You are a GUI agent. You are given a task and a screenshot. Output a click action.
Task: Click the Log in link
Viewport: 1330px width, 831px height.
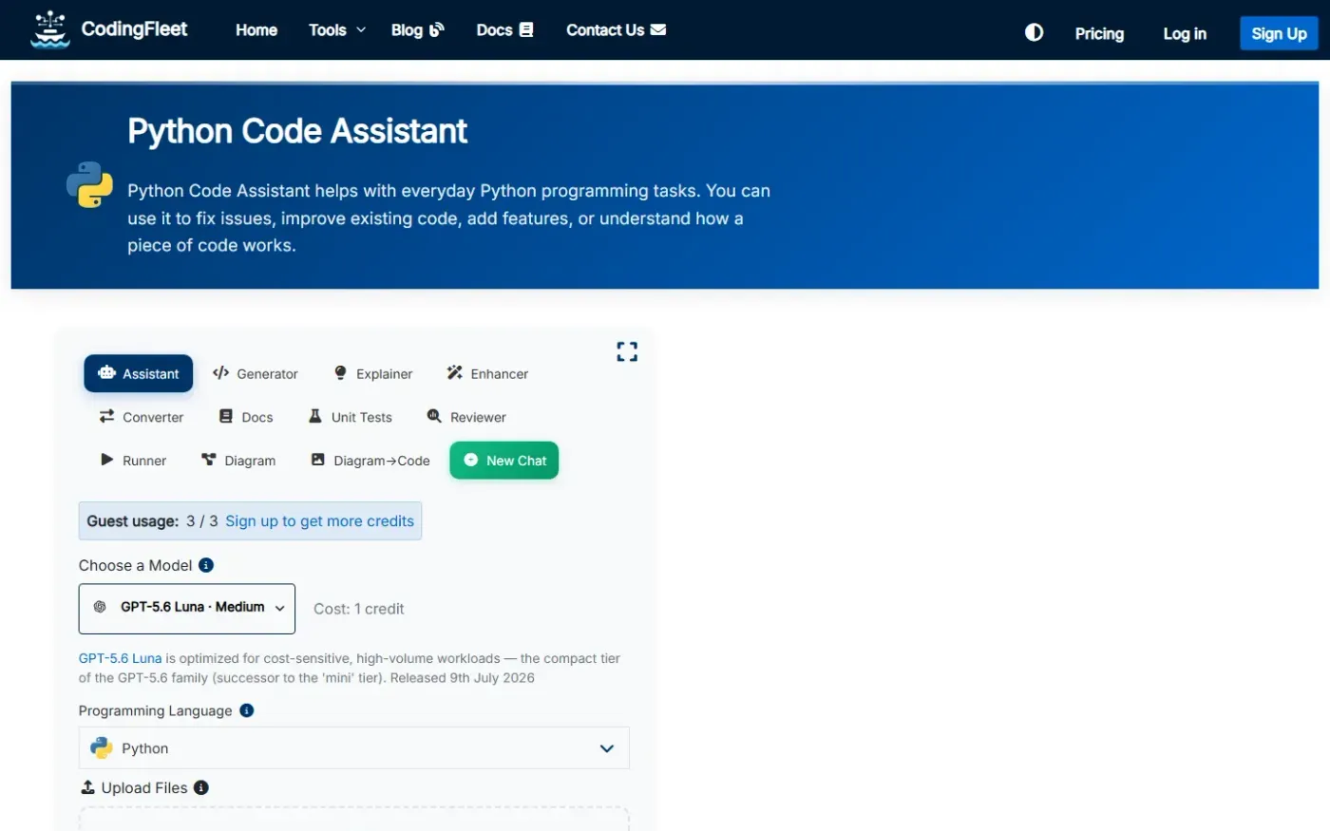(x=1185, y=34)
